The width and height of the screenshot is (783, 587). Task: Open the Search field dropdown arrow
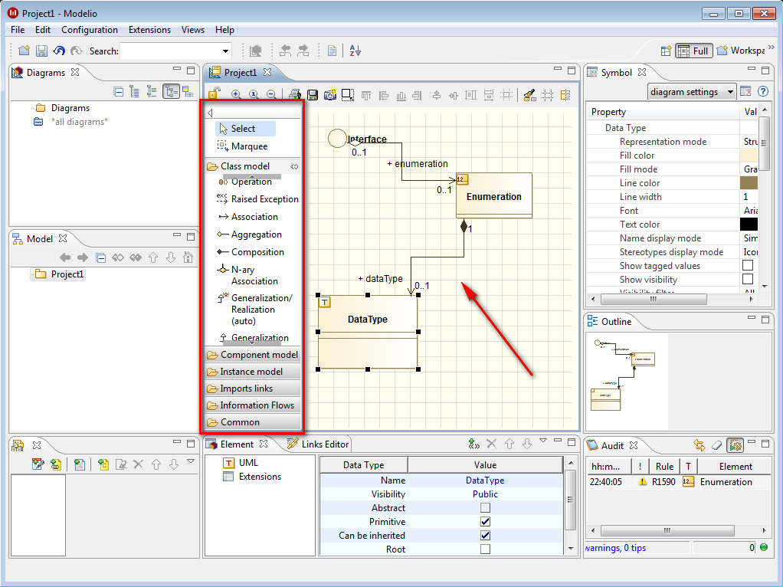tap(225, 51)
